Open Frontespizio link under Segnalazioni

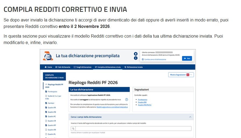click(143, 100)
